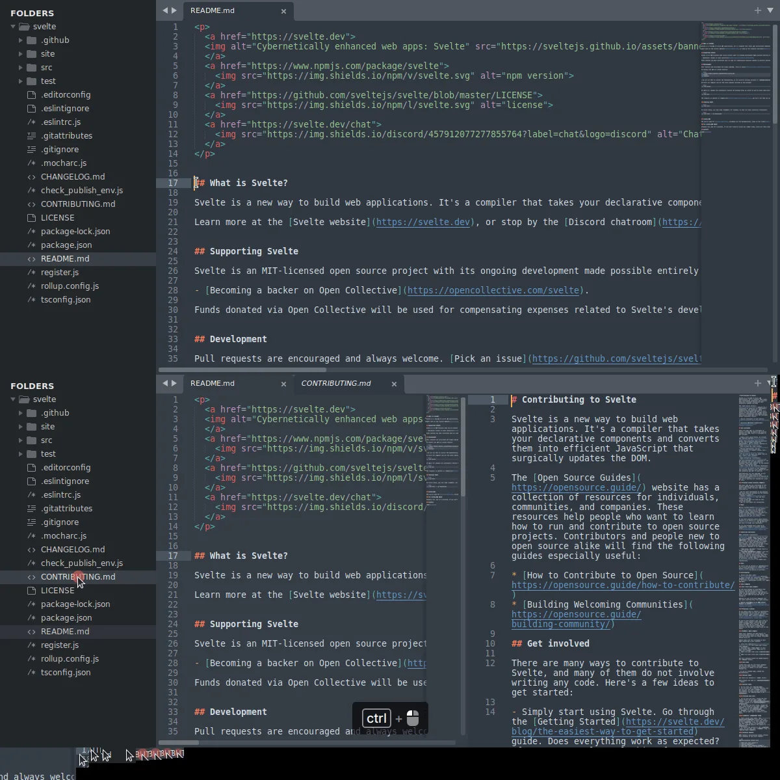Click line number 24 in upper editor gutter
Viewport: 780px width, 780px height.
[x=172, y=251]
